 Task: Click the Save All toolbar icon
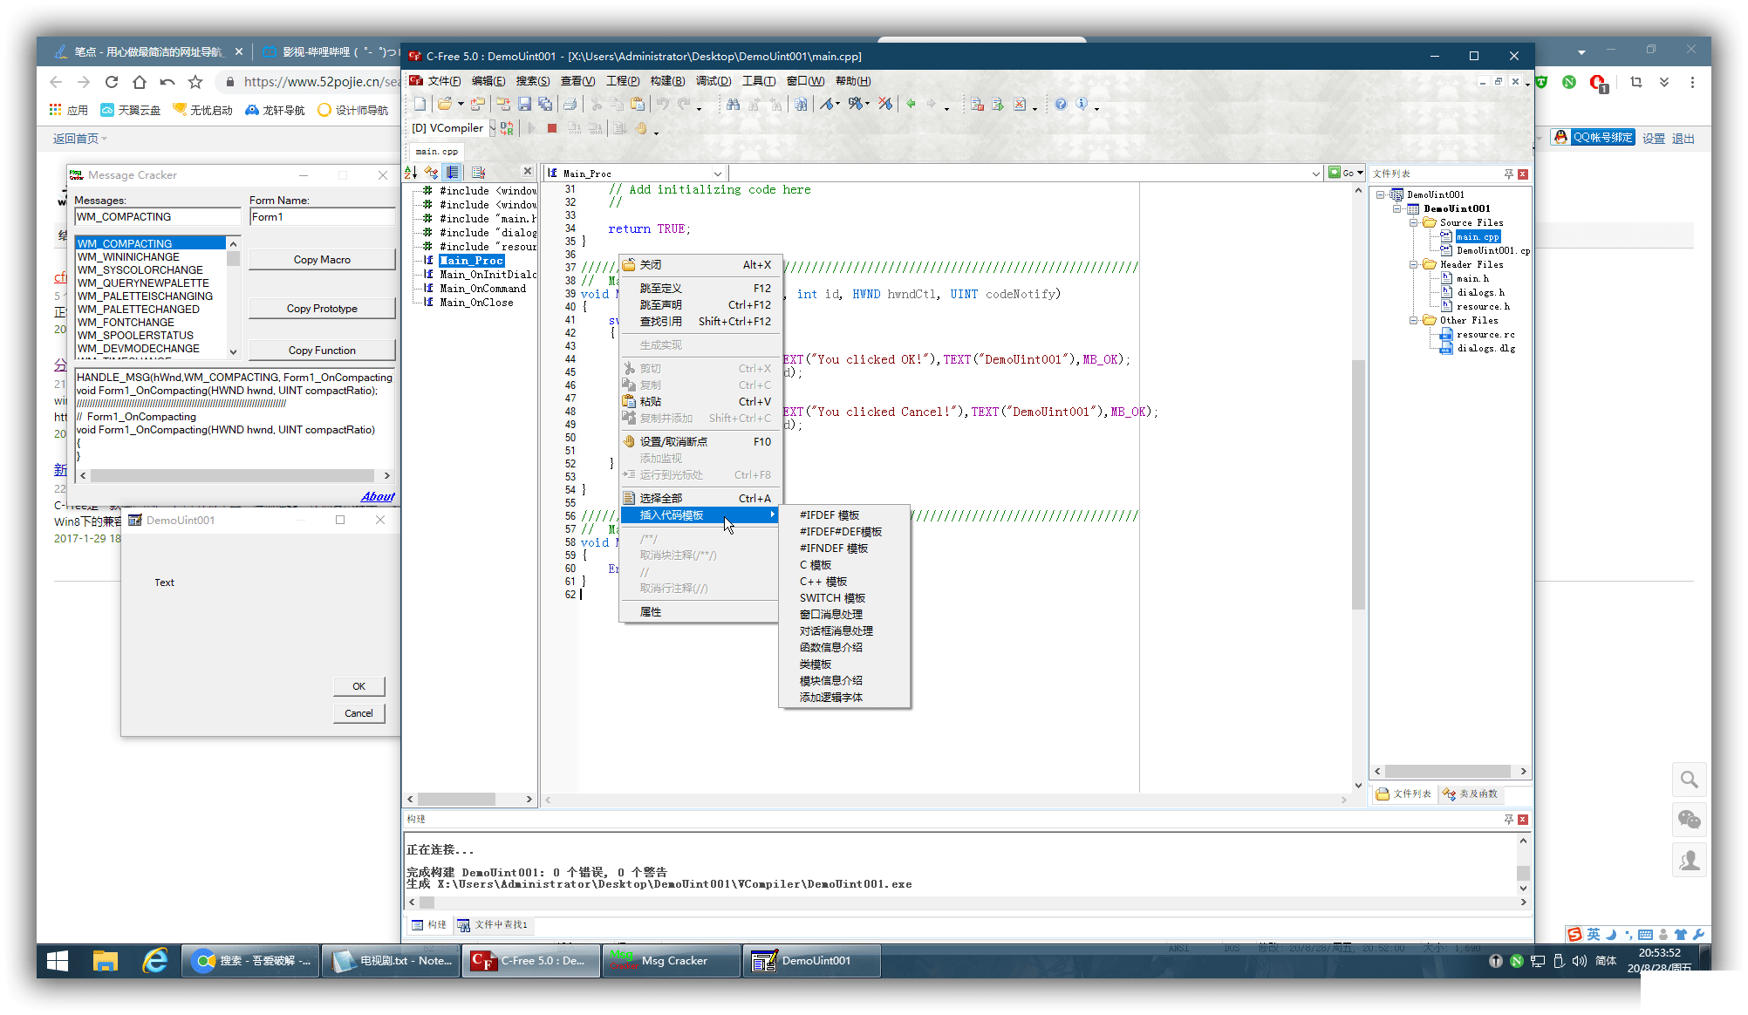point(545,105)
